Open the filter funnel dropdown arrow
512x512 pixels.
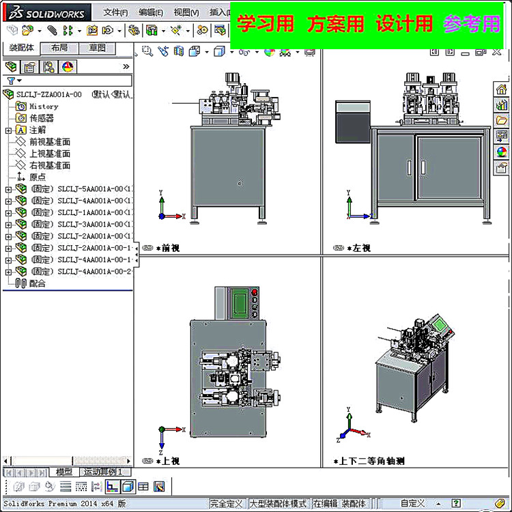20,81
